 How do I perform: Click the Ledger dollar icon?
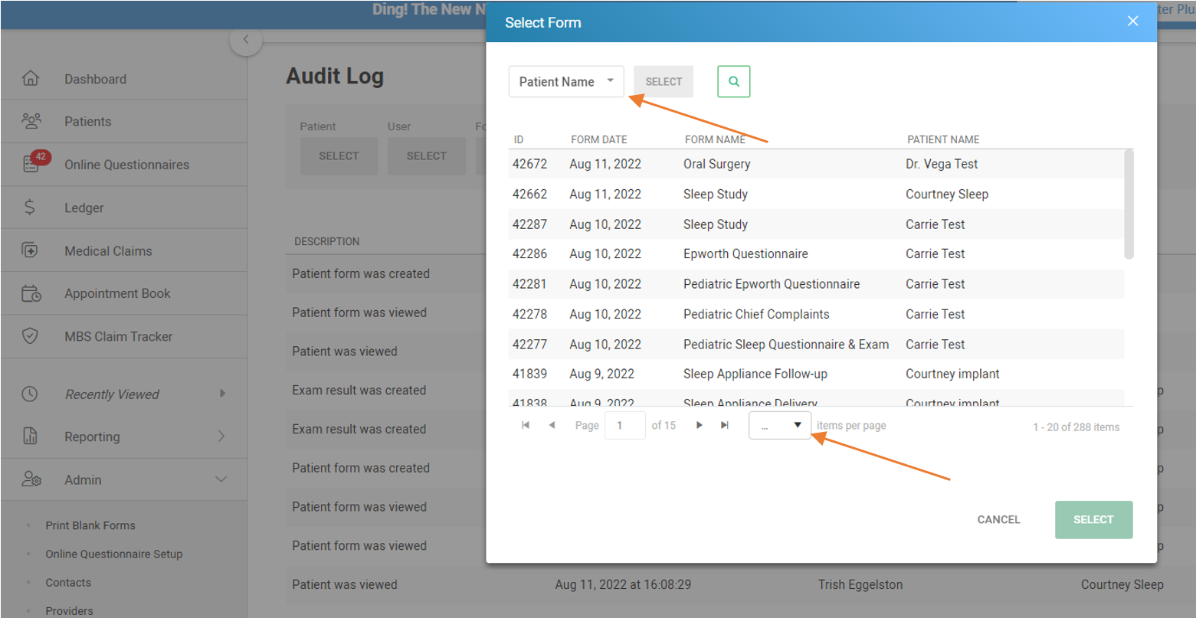pos(31,207)
